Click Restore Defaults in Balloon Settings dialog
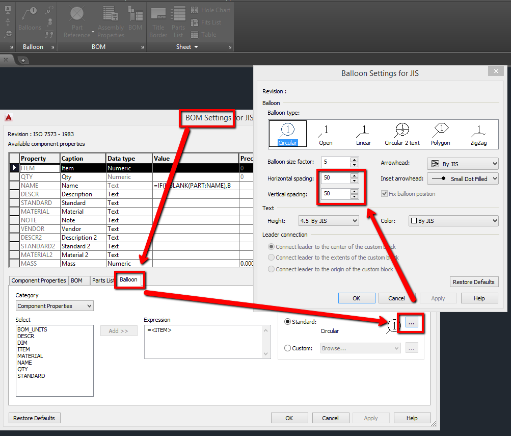 point(474,281)
